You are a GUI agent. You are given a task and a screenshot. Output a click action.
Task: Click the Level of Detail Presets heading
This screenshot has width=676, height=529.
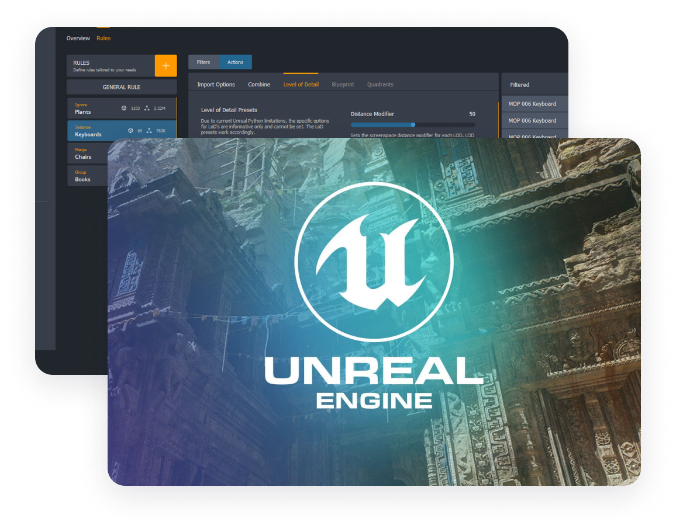tap(229, 110)
